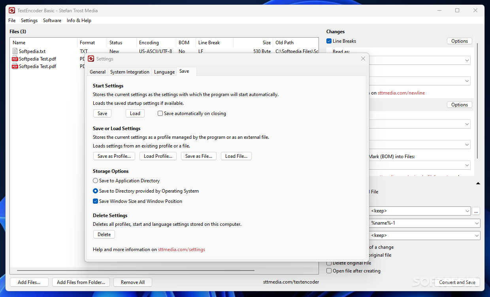Click Add Files from Folder... button
Image resolution: width=490 pixels, height=297 pixels.
(x=81, y=282)
